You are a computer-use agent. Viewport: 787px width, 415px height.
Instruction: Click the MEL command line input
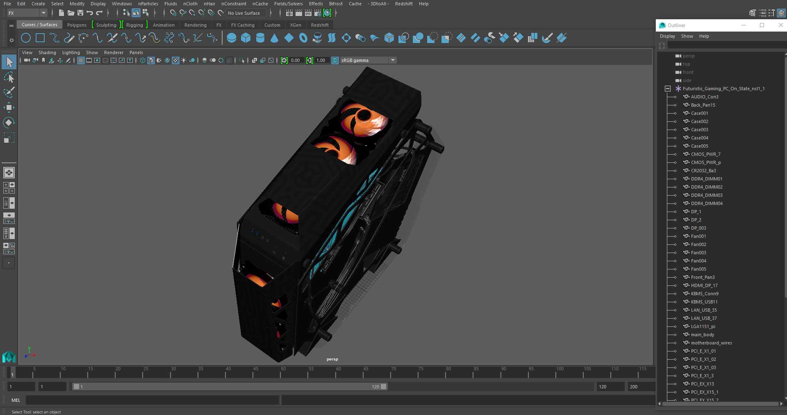coord(152,400)
